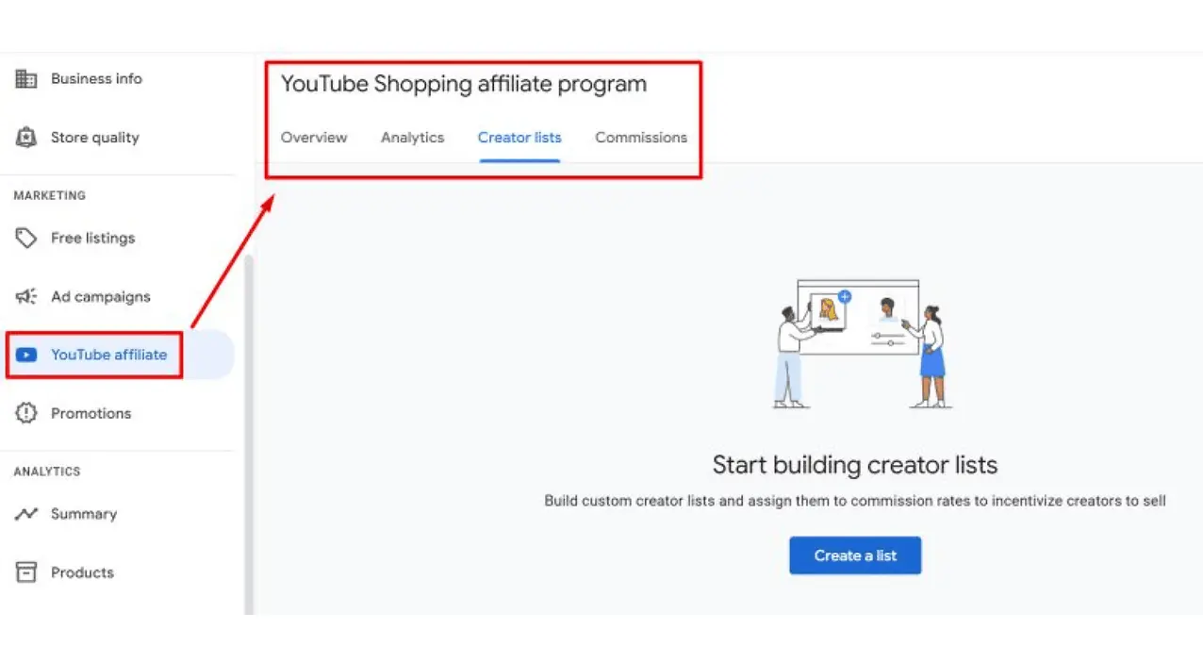Click the sidebar vertical scrollbar
1203x663 pixels.
click(x=249, y=434)
